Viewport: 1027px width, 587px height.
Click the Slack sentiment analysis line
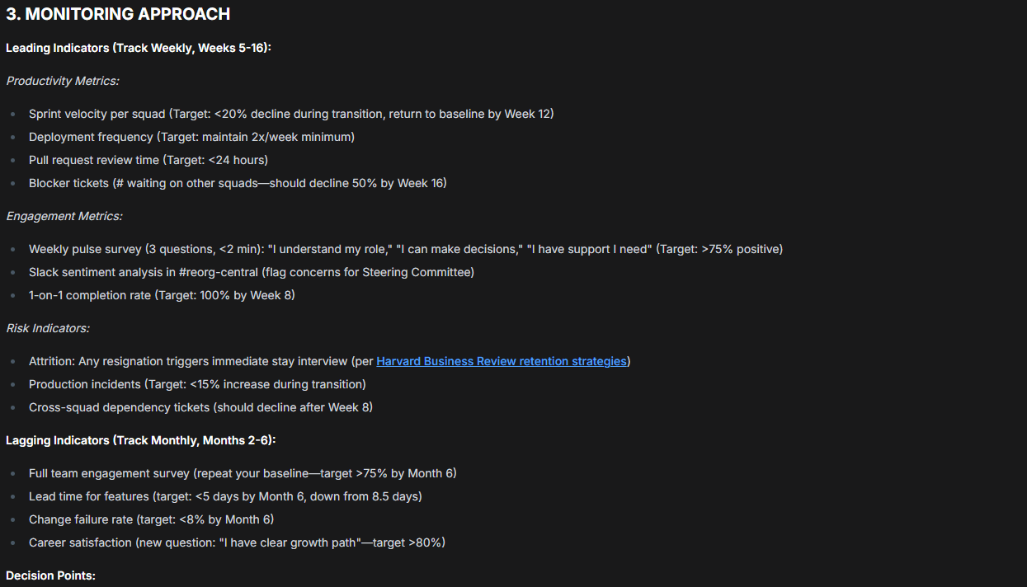251,272
